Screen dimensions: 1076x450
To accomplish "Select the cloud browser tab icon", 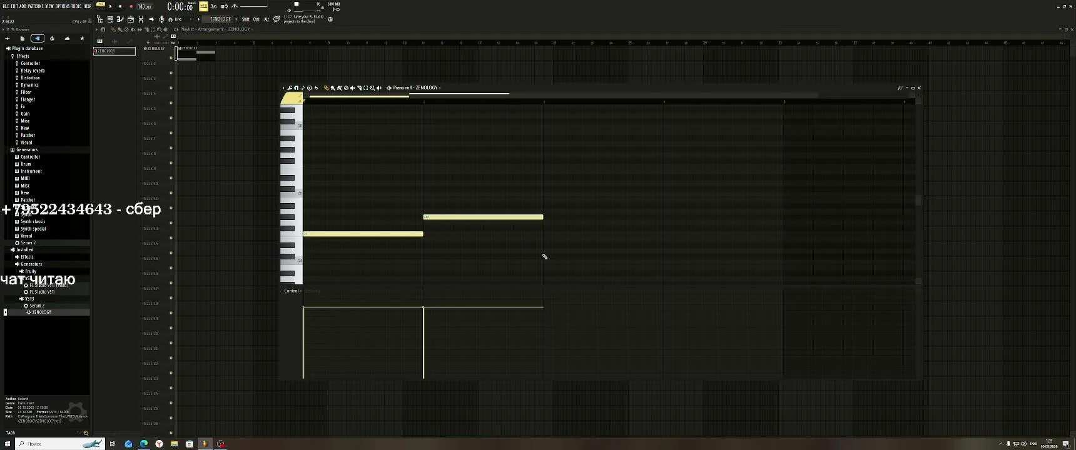I will (67, 38).
